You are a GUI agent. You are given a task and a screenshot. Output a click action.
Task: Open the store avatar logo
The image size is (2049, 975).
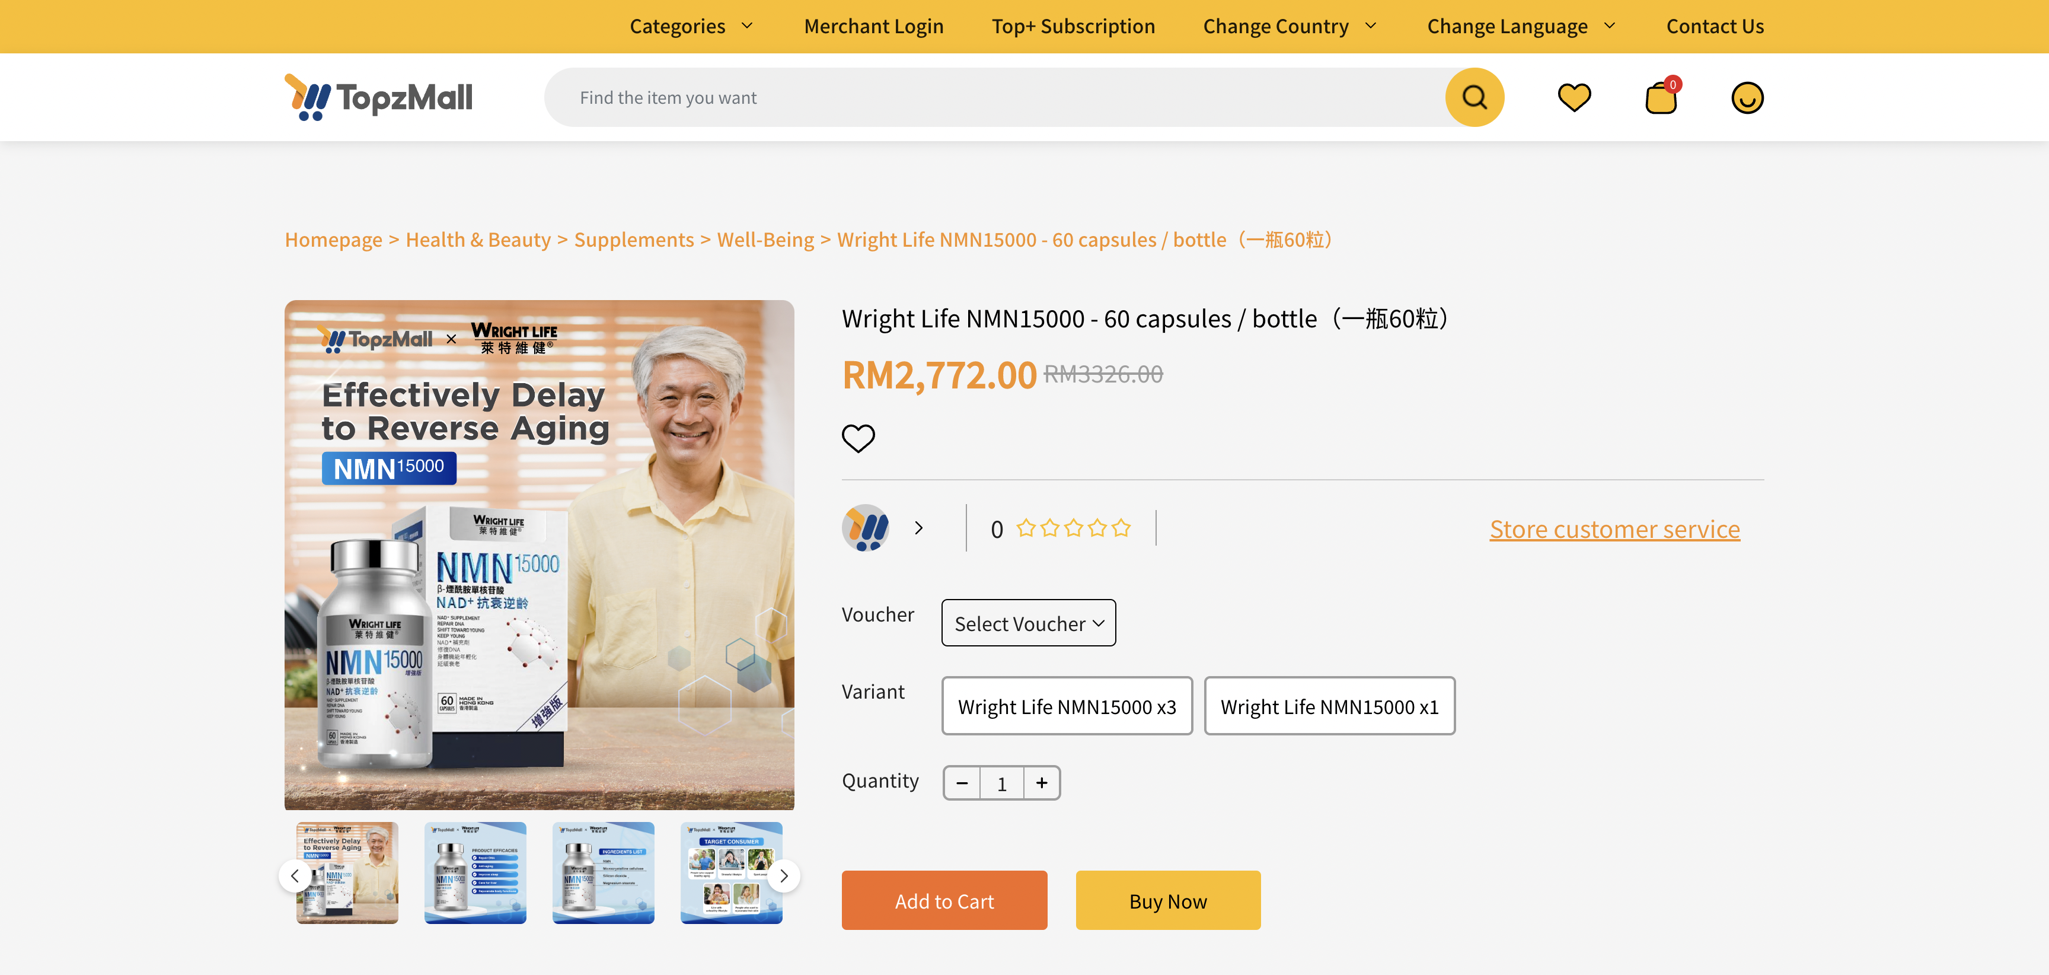[866, 528]
